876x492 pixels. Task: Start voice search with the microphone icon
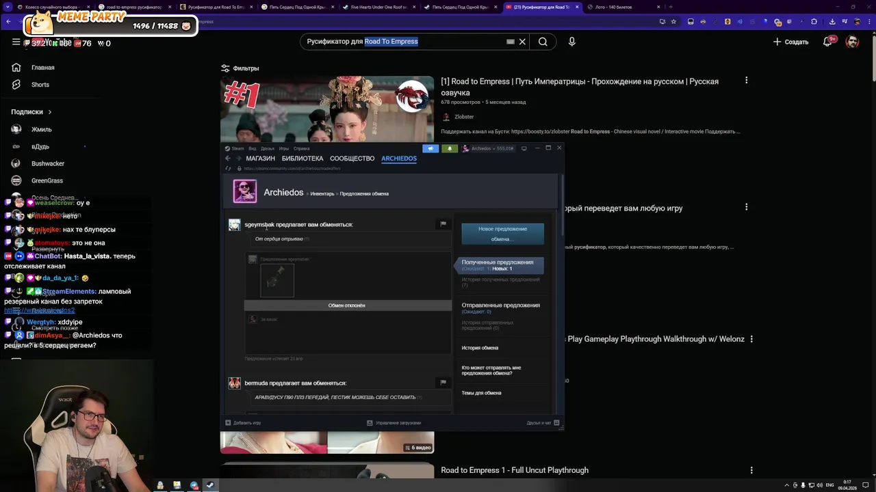click(572, 42)
